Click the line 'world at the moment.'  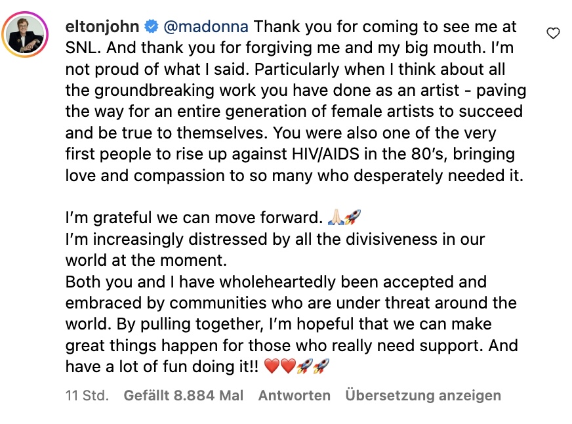point(146,260)
